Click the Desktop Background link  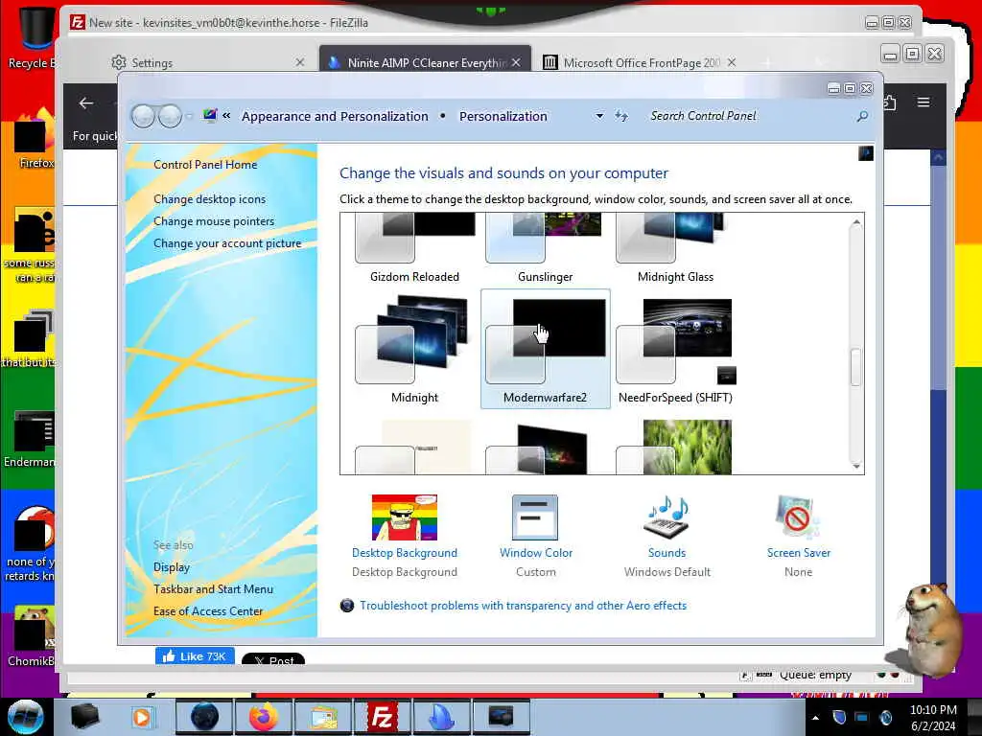tap(405, 553)
